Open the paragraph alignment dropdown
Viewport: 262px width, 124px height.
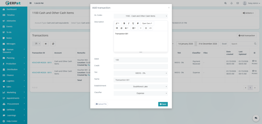(127, 28)
